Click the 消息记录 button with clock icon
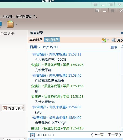123x140 pixels. coord(12,108)
